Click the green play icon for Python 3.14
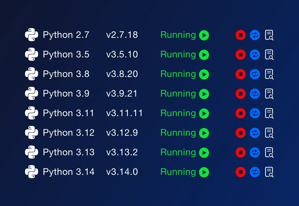The width and height of the screenshot is (299, 206). (204, 172)
